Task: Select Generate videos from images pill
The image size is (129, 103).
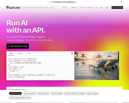Action: pos(75,94)
